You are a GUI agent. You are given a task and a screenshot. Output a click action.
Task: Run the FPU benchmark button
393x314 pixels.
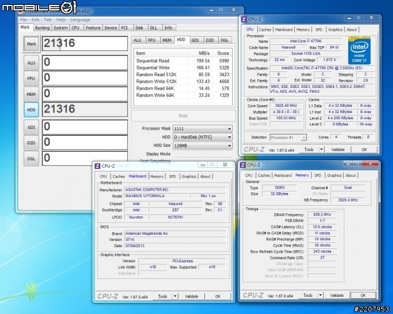(x=31, y=78)
